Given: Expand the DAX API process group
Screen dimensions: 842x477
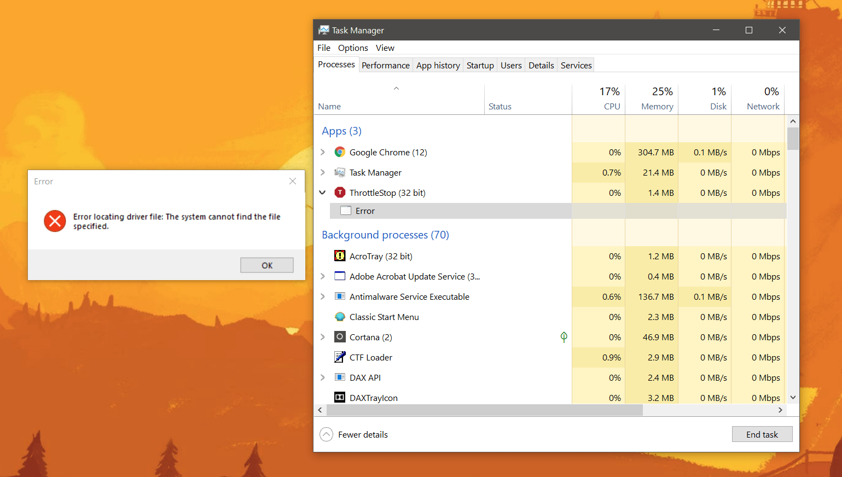Looking at the screenshot, I should point(322,377).
